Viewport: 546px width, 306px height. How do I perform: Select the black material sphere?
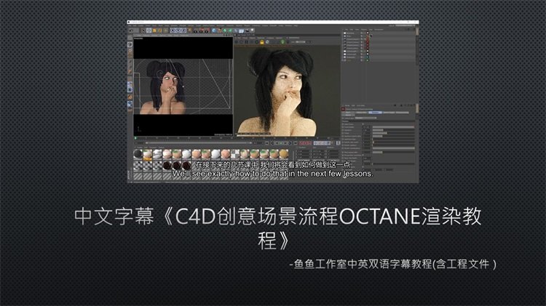138,154
